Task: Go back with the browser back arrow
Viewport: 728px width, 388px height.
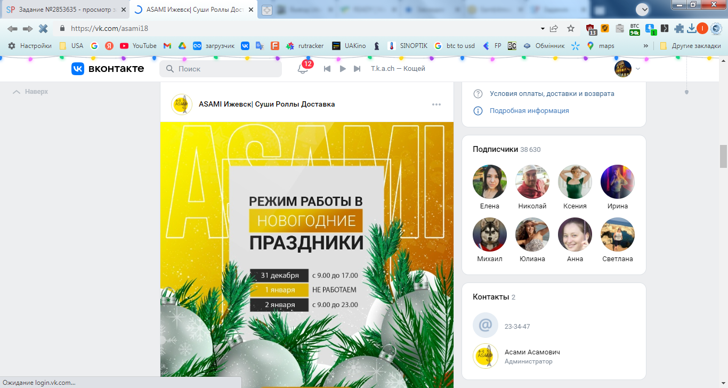Action: (x=12, y=28)
